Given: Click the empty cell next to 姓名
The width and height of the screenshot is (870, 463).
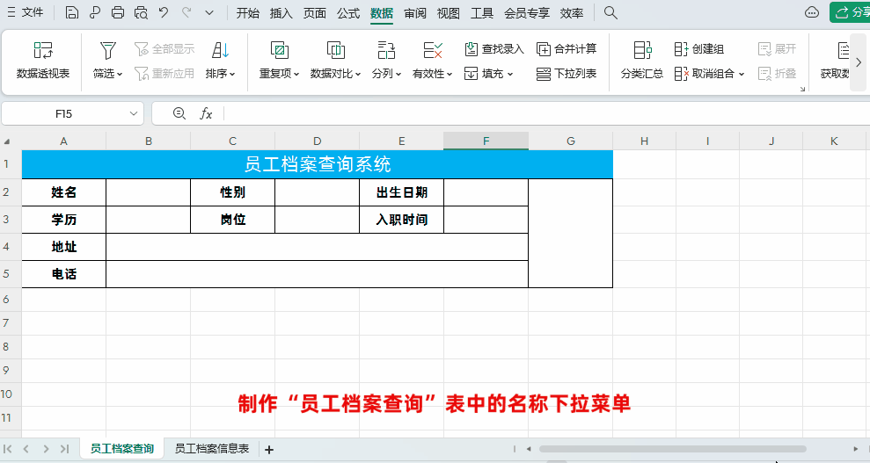Looking at the screenshot, I should coord(148,192).
